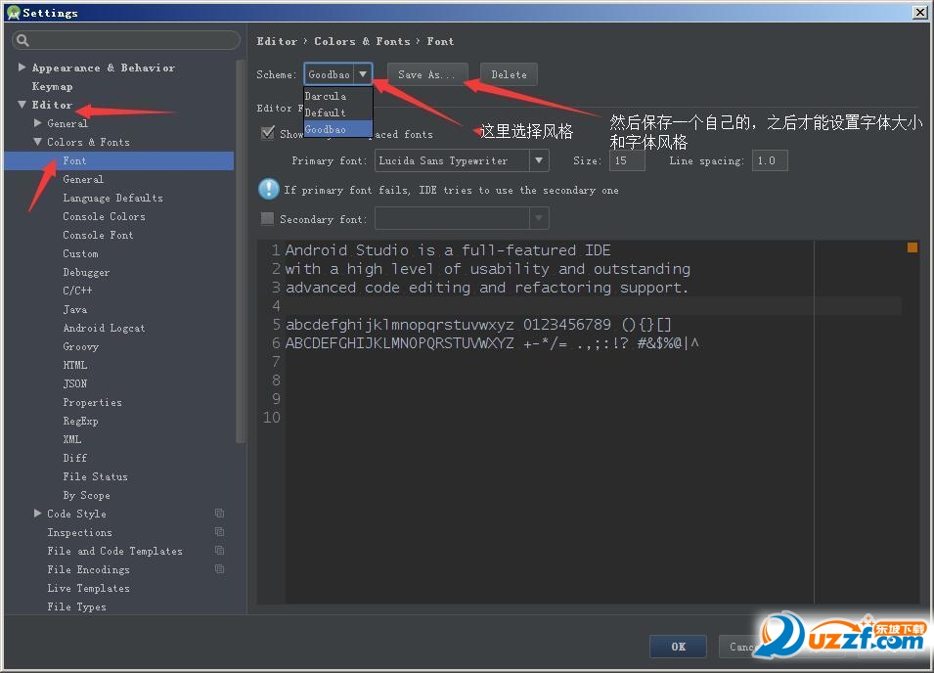The width and height of the screenshot is (934, 673).
Task: Click the copy icon beside Inspections
Action: [x=219, y=532]
